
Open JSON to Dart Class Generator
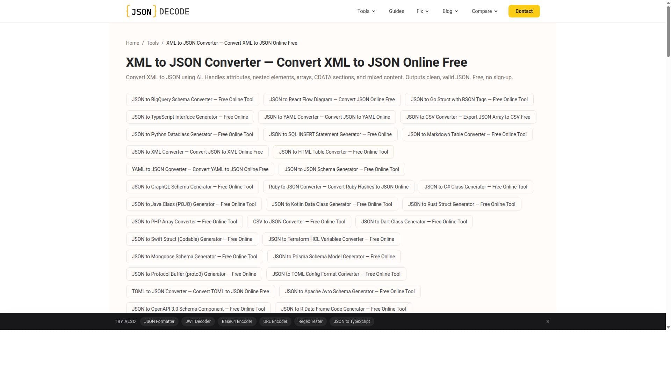point(414,222)
